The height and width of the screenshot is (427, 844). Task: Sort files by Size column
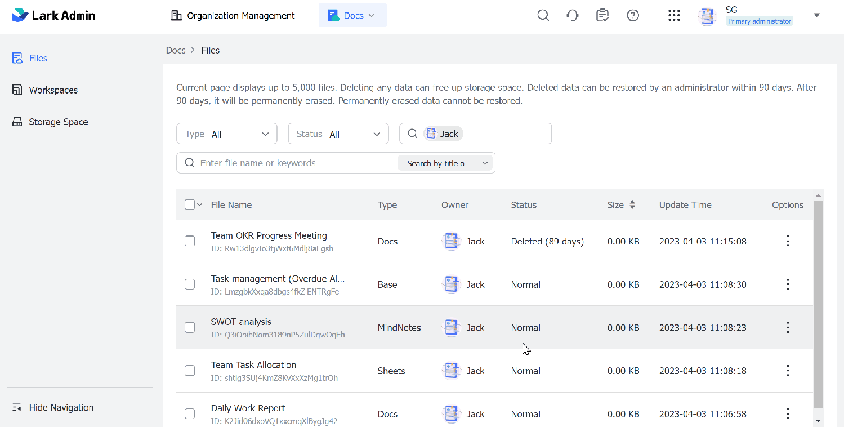click(633, 204)
